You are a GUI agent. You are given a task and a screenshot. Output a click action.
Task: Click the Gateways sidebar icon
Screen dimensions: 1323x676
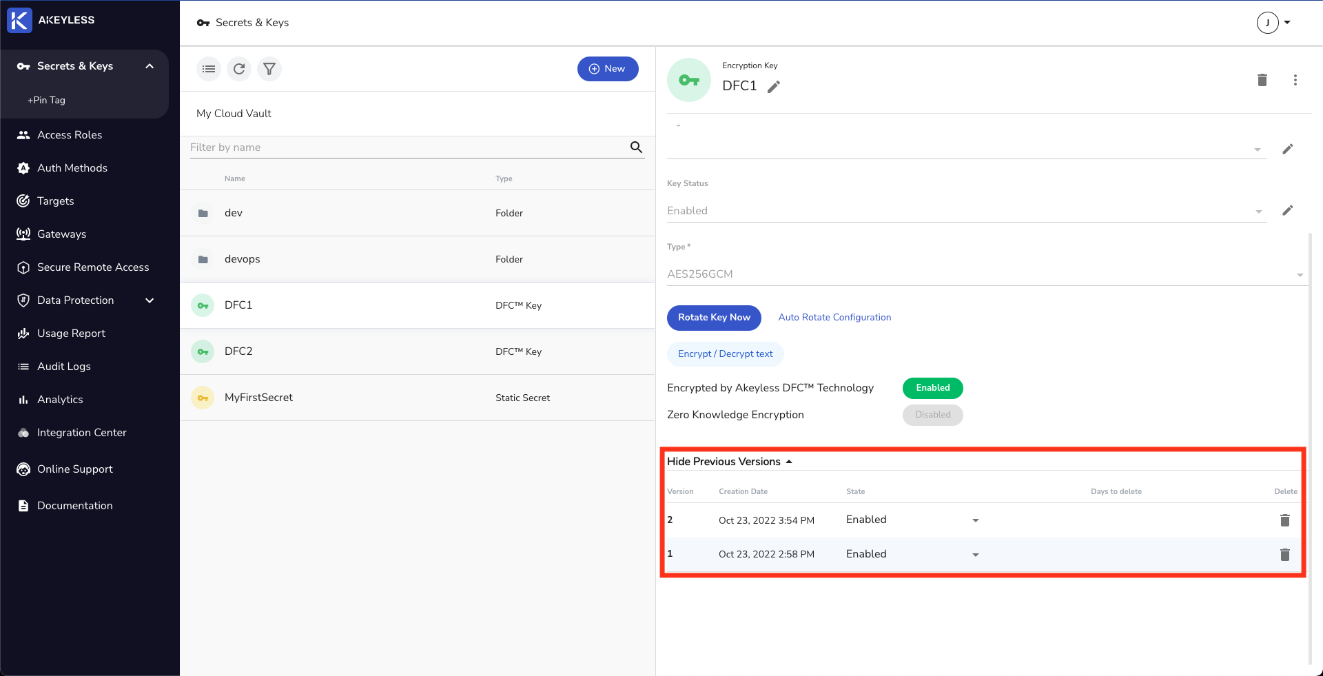pyautogui.click(x=23, y=234)
